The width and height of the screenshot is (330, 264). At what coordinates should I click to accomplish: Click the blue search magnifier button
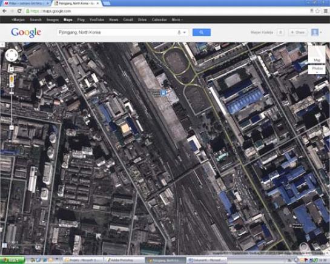202,33
